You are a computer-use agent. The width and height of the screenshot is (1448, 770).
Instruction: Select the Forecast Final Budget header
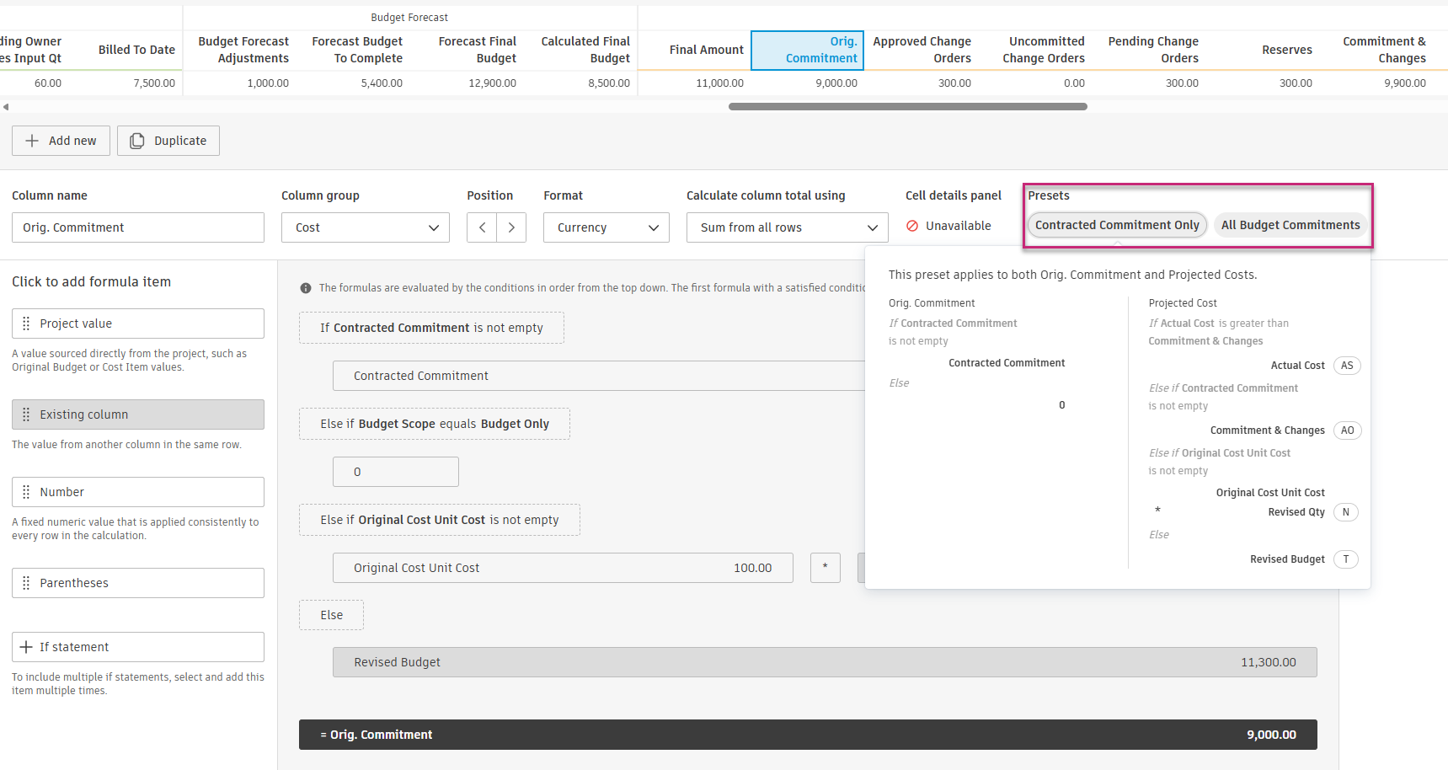point(467,50)
